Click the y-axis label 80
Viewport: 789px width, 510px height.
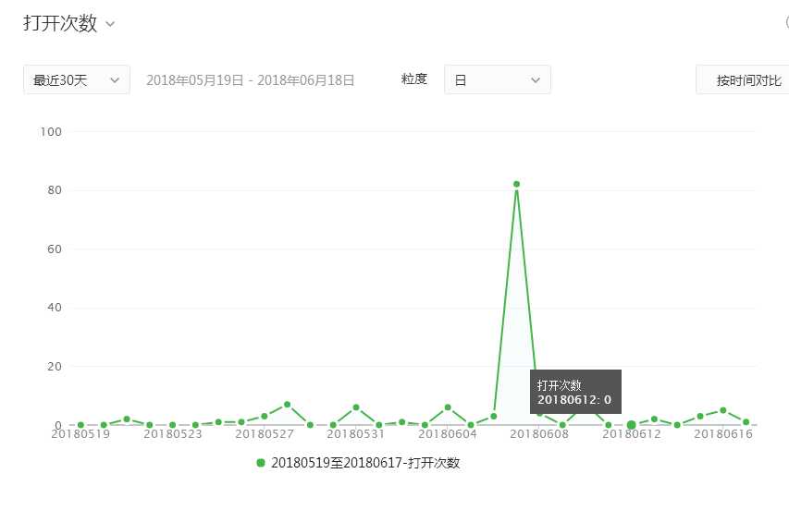click(55, 190)
